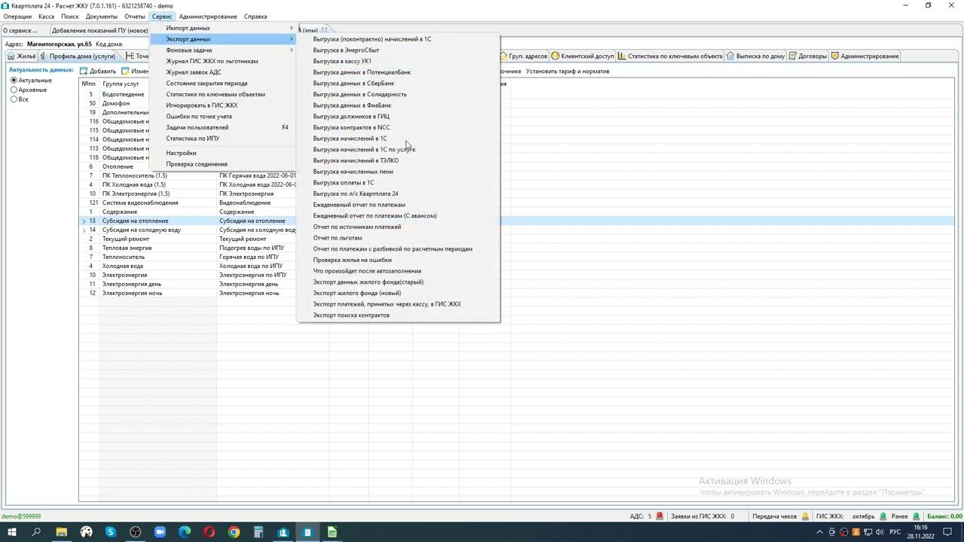964x542 pixels.
Task: Select the Актуальные radio button
Action: [14, 81]
